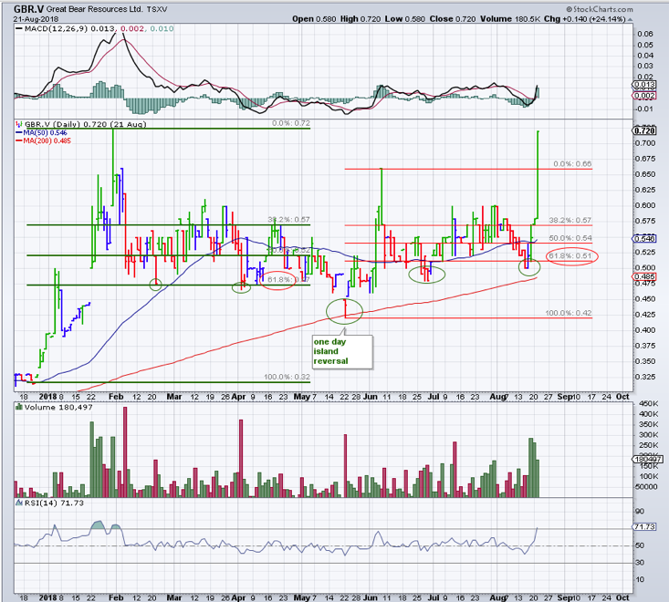Click the volume bars icon beside Volume legend
This screenshot has height=602, width=669.
pos(19,407)
